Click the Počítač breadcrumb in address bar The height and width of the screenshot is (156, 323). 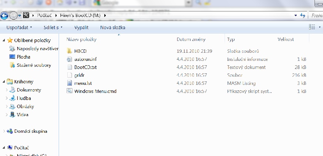[44, 15]
